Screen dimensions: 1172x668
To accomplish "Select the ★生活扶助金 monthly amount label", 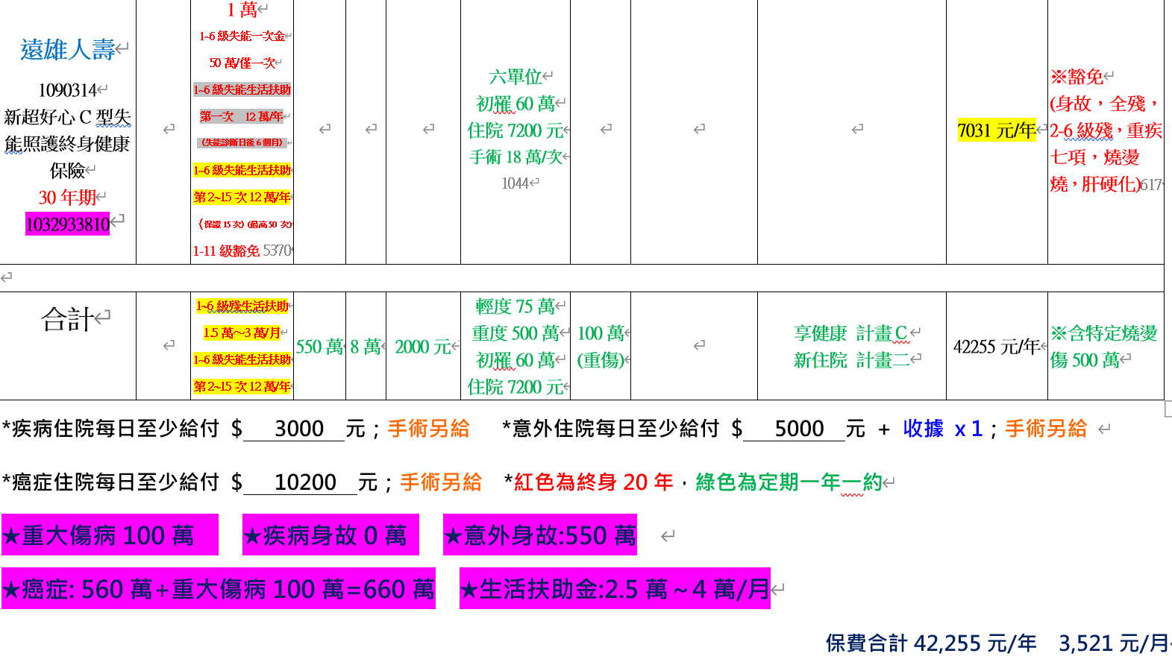I will (x=614, y=589).
